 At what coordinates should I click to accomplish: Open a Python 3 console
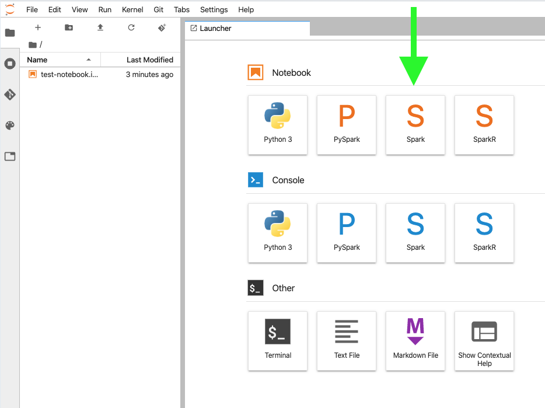278,233
